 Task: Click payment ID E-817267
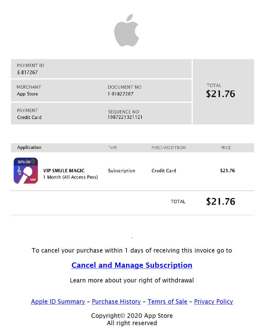(28, 72)
